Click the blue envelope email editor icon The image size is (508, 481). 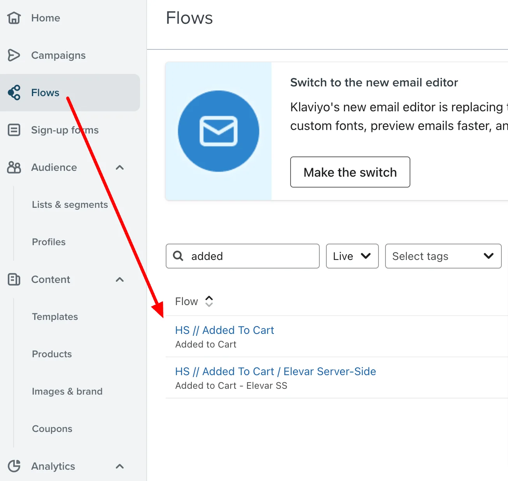coord(219,131)
